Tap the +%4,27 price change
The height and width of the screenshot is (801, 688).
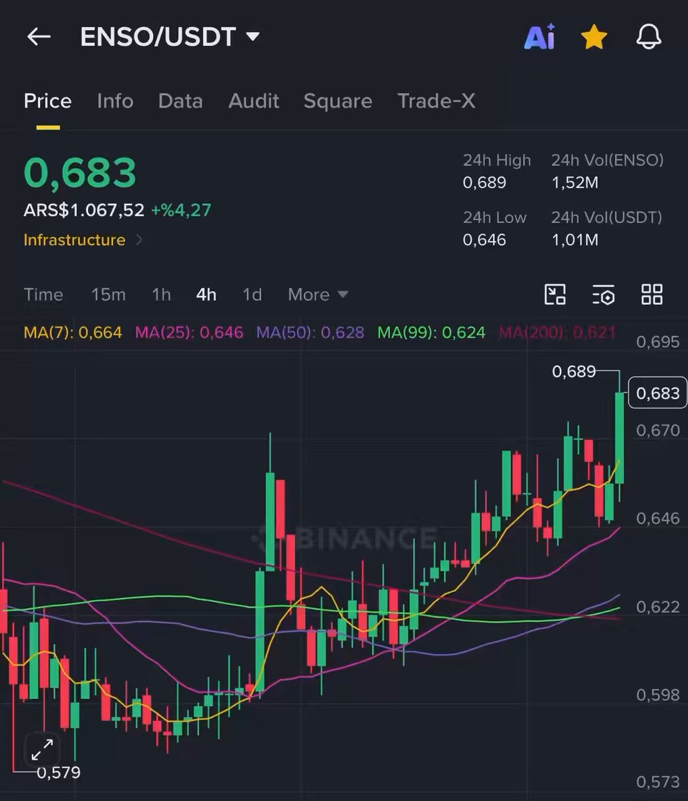(181, 210)
